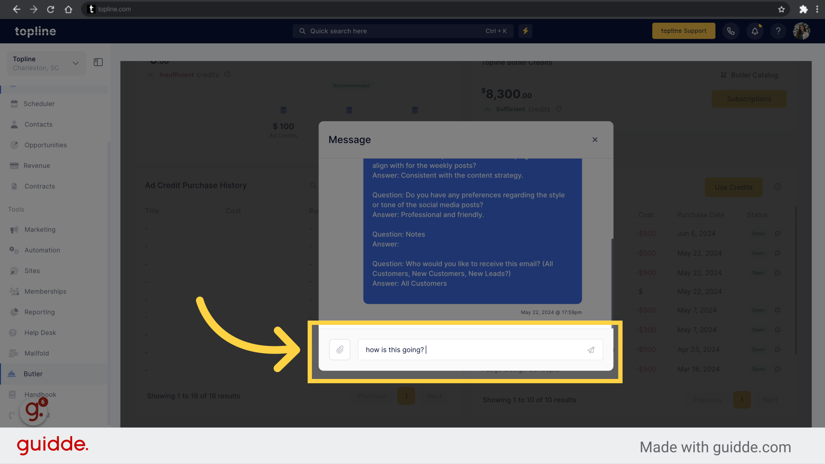Click the Automation gears icon

(14, 250)
